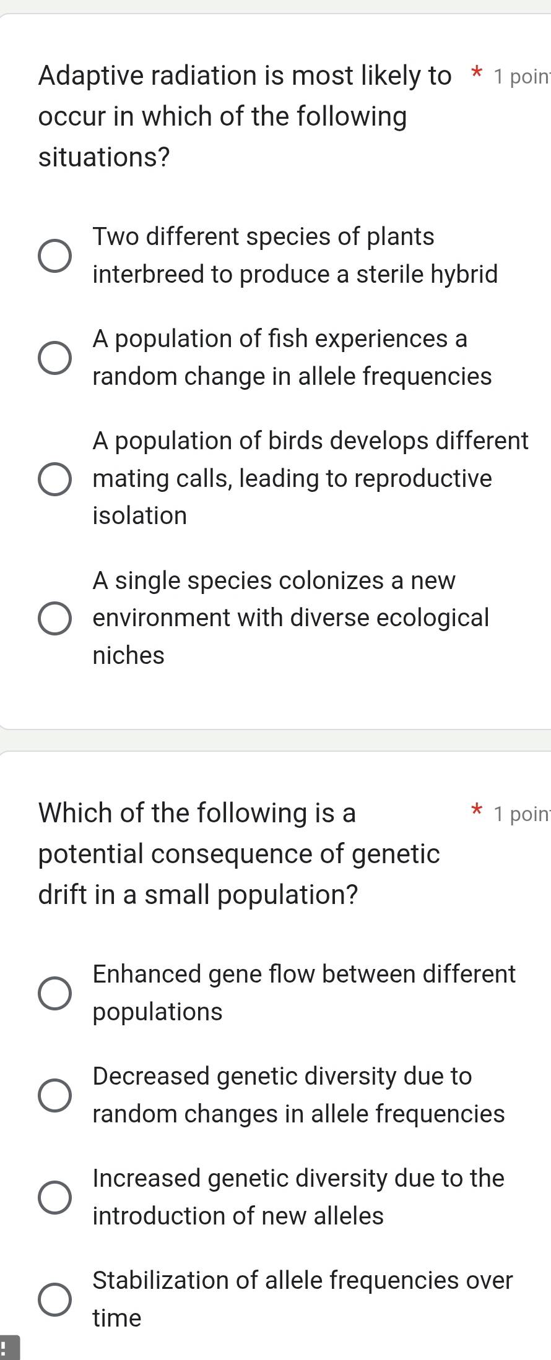This screenshot has width=551, height=1360.
Task: Select answer about enhanced gene flow between populations
Action: 54,993
